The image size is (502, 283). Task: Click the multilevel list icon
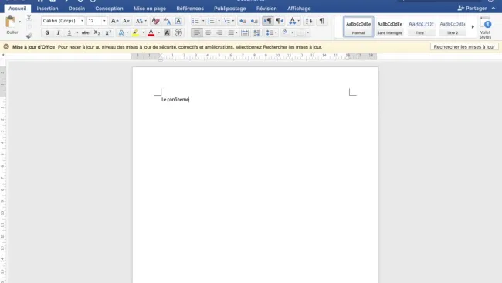[x=227, y=21]
